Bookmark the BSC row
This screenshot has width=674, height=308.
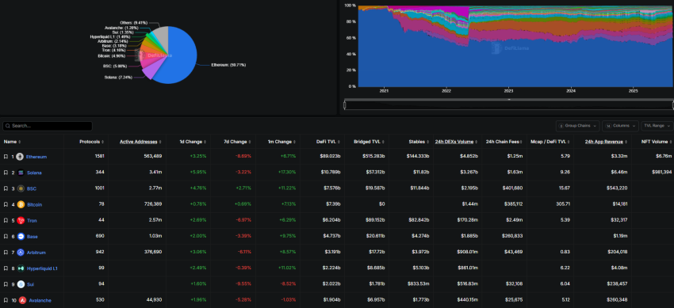[6, 188]
